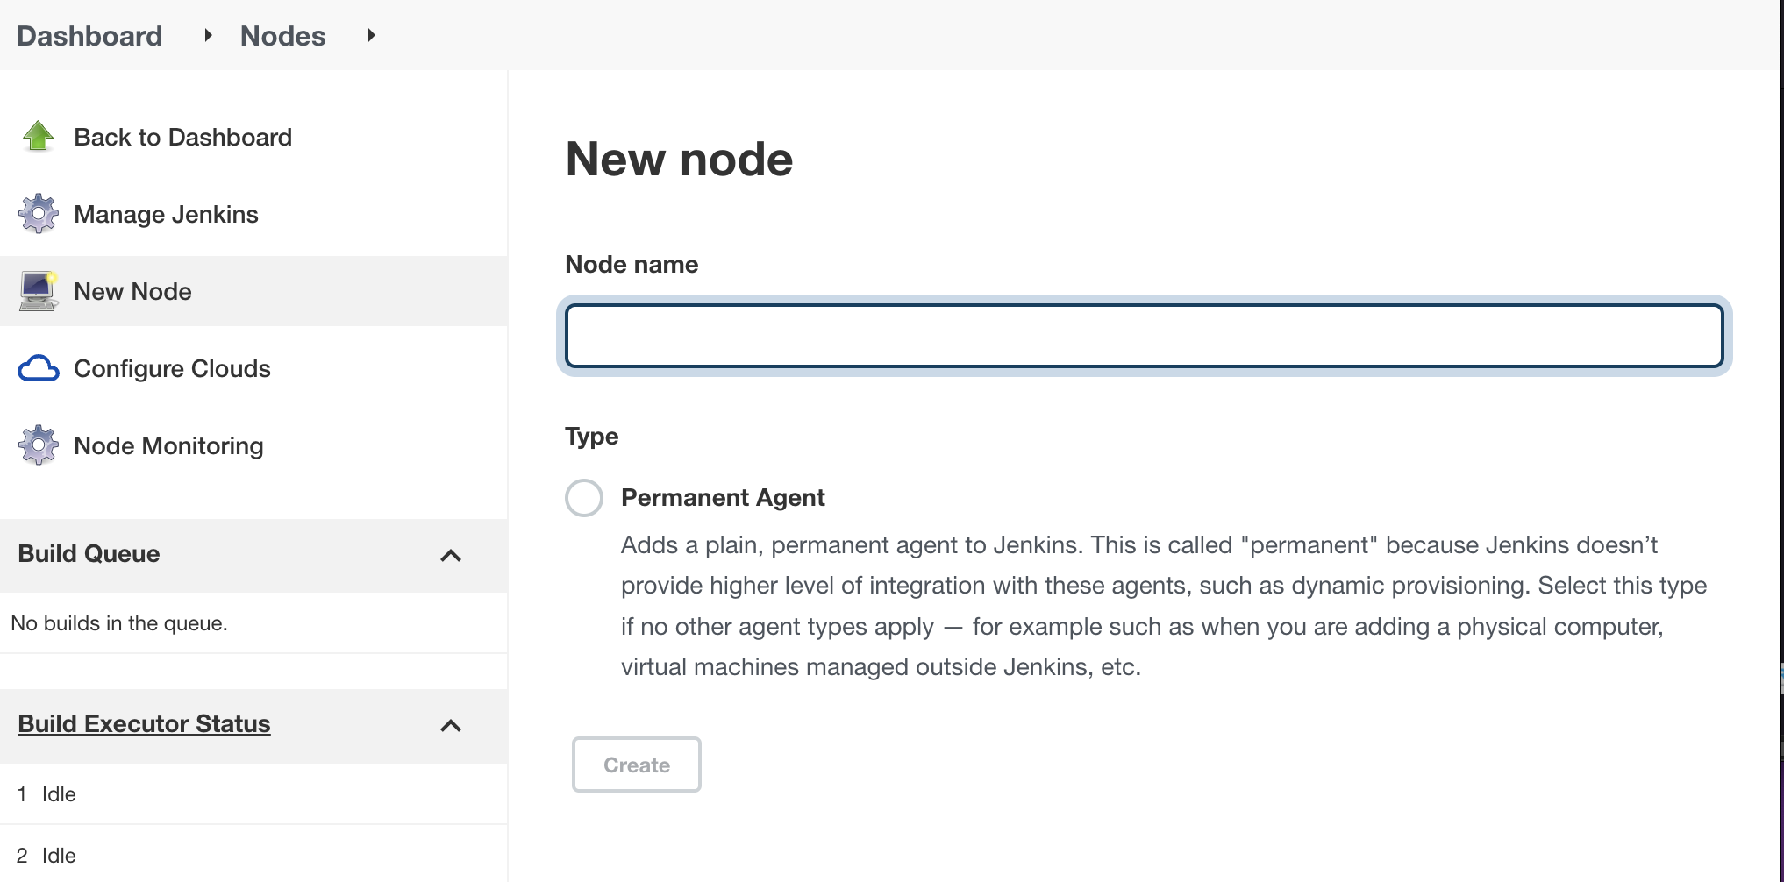1784x882 pixels.
Task: Select the Permanent Agent radio button
Action: [x=583, y=497]
